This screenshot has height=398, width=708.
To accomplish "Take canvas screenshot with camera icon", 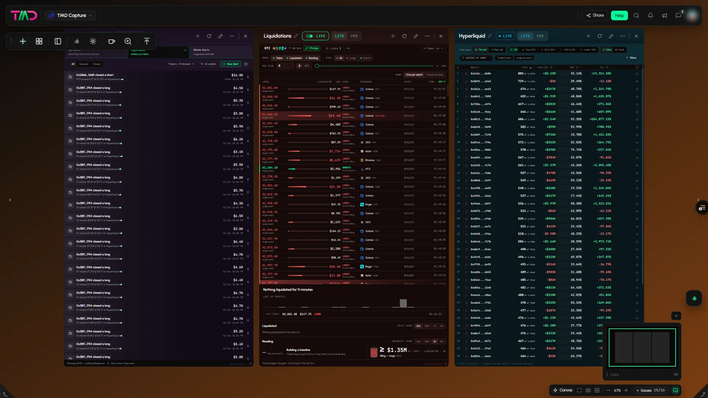I will pos(588,390).
